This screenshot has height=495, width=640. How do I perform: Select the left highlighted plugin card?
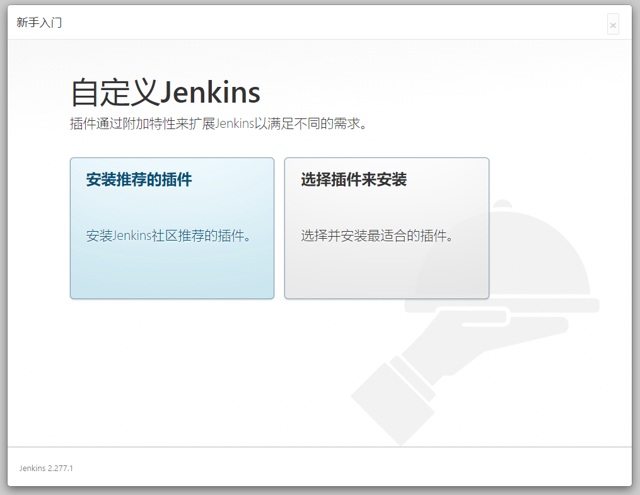pos(172,228)
